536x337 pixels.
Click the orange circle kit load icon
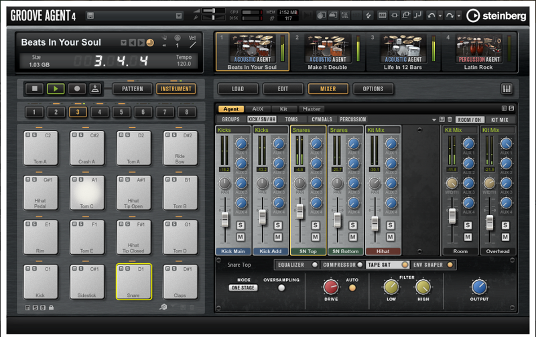pyautogui.click(x=149, y=43)
